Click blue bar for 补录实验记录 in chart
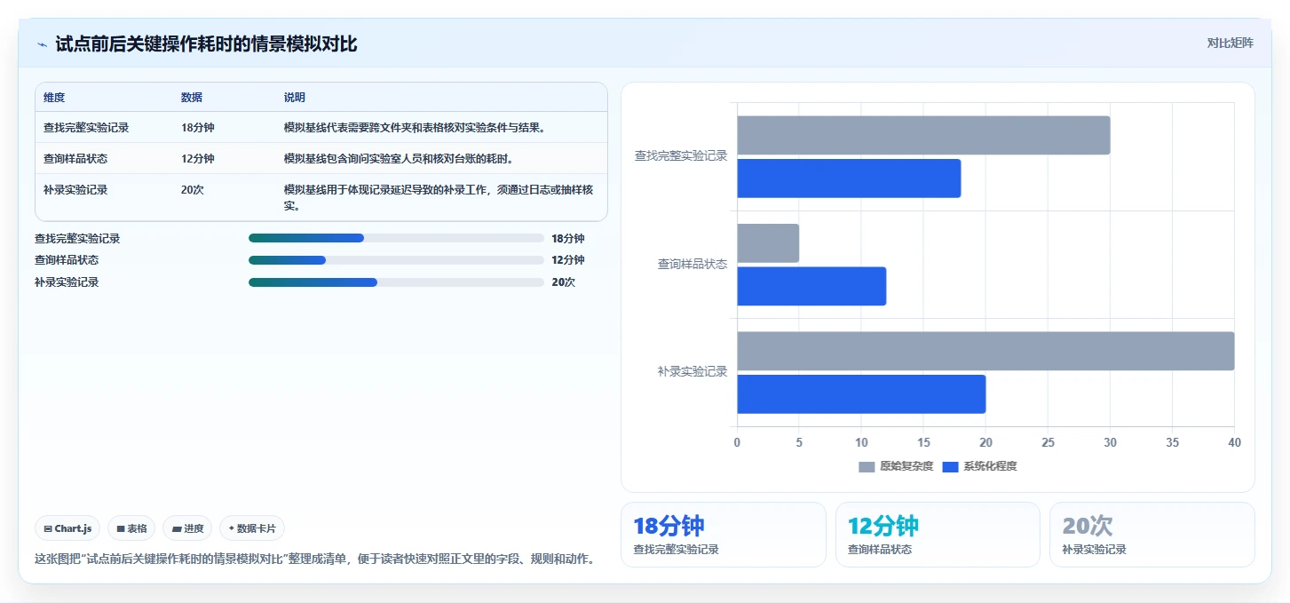The height and width of the screenshot is (603, 1290). (x=861, y=394)
